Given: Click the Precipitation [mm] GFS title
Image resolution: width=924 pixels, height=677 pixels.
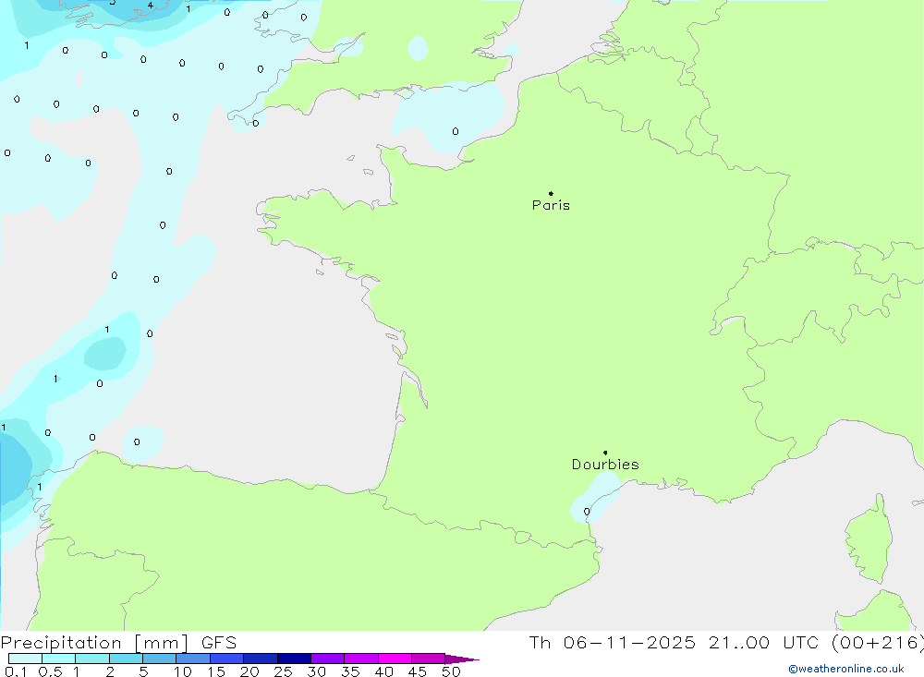Looking at the screenshot, I should (118, 643).
